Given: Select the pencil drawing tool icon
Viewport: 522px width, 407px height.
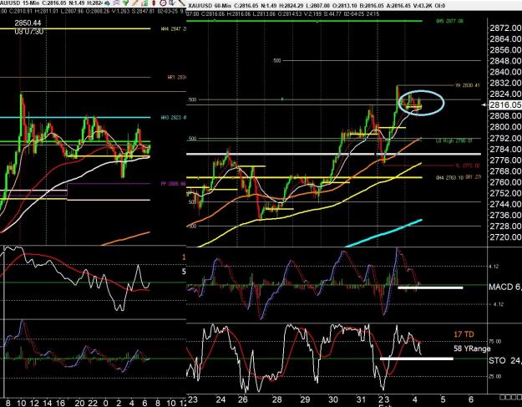Looking at the screenshot, I should (134, 3).
